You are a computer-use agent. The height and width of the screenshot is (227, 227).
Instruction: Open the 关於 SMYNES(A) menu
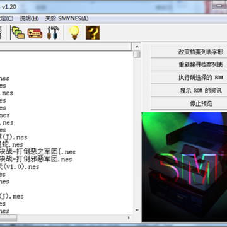[x=67, y=18]
